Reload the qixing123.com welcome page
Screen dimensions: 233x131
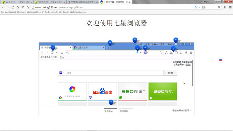click(x=13, y=7)
